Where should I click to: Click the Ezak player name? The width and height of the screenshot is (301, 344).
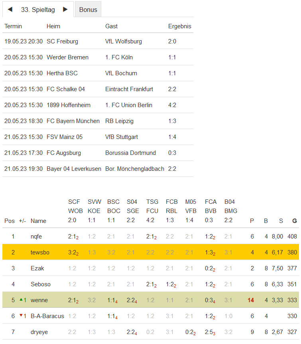pos(37,268)
